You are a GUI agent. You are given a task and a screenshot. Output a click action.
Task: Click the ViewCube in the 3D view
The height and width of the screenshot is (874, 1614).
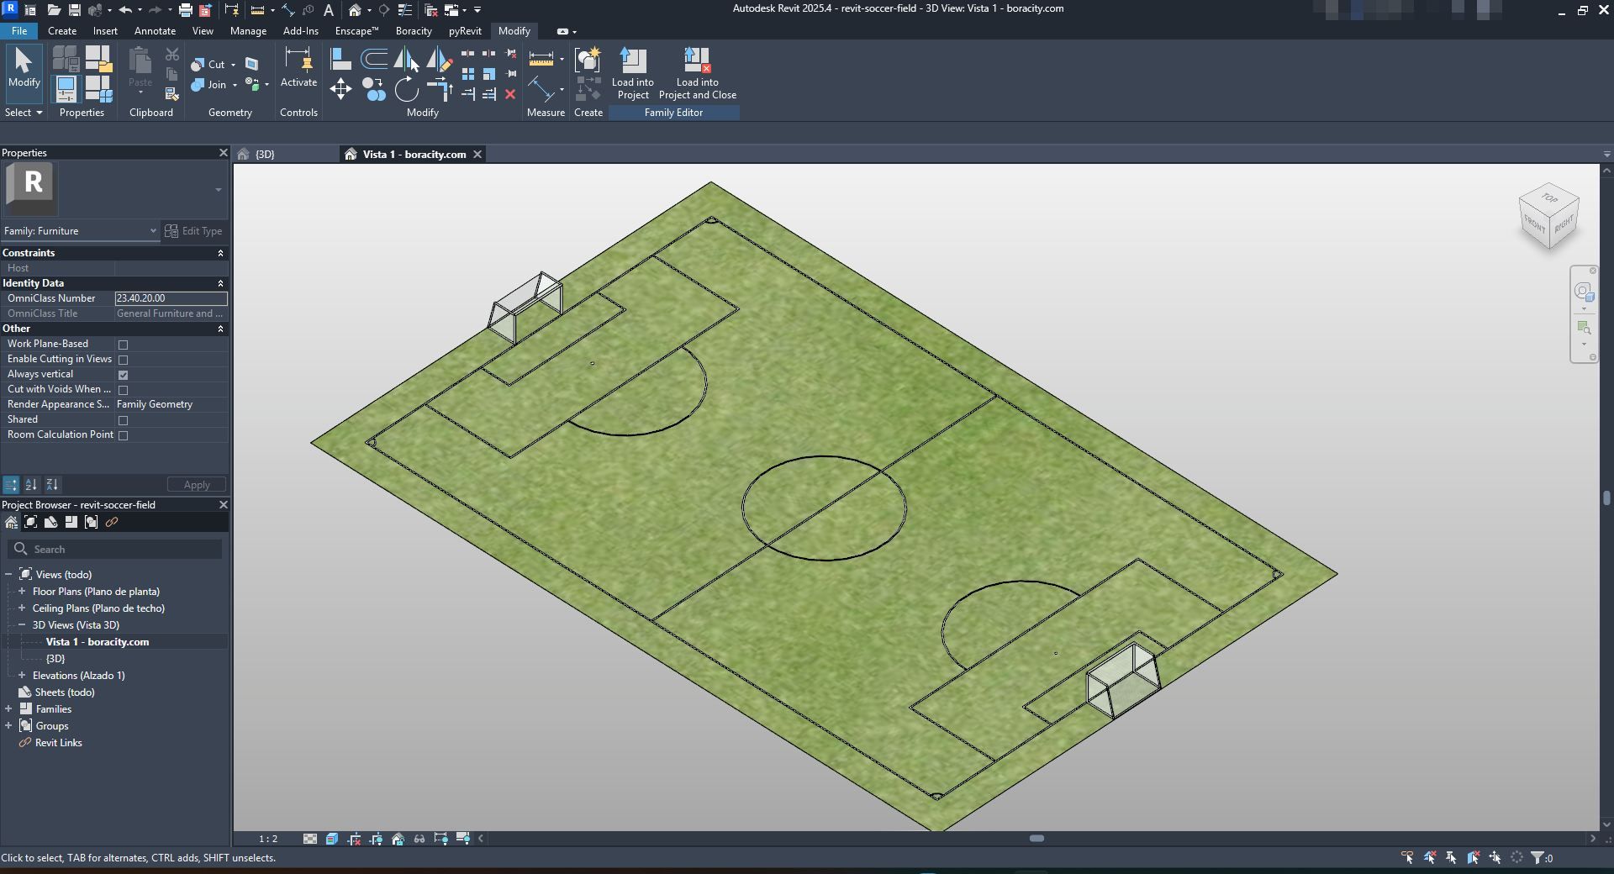point(1549,217)
